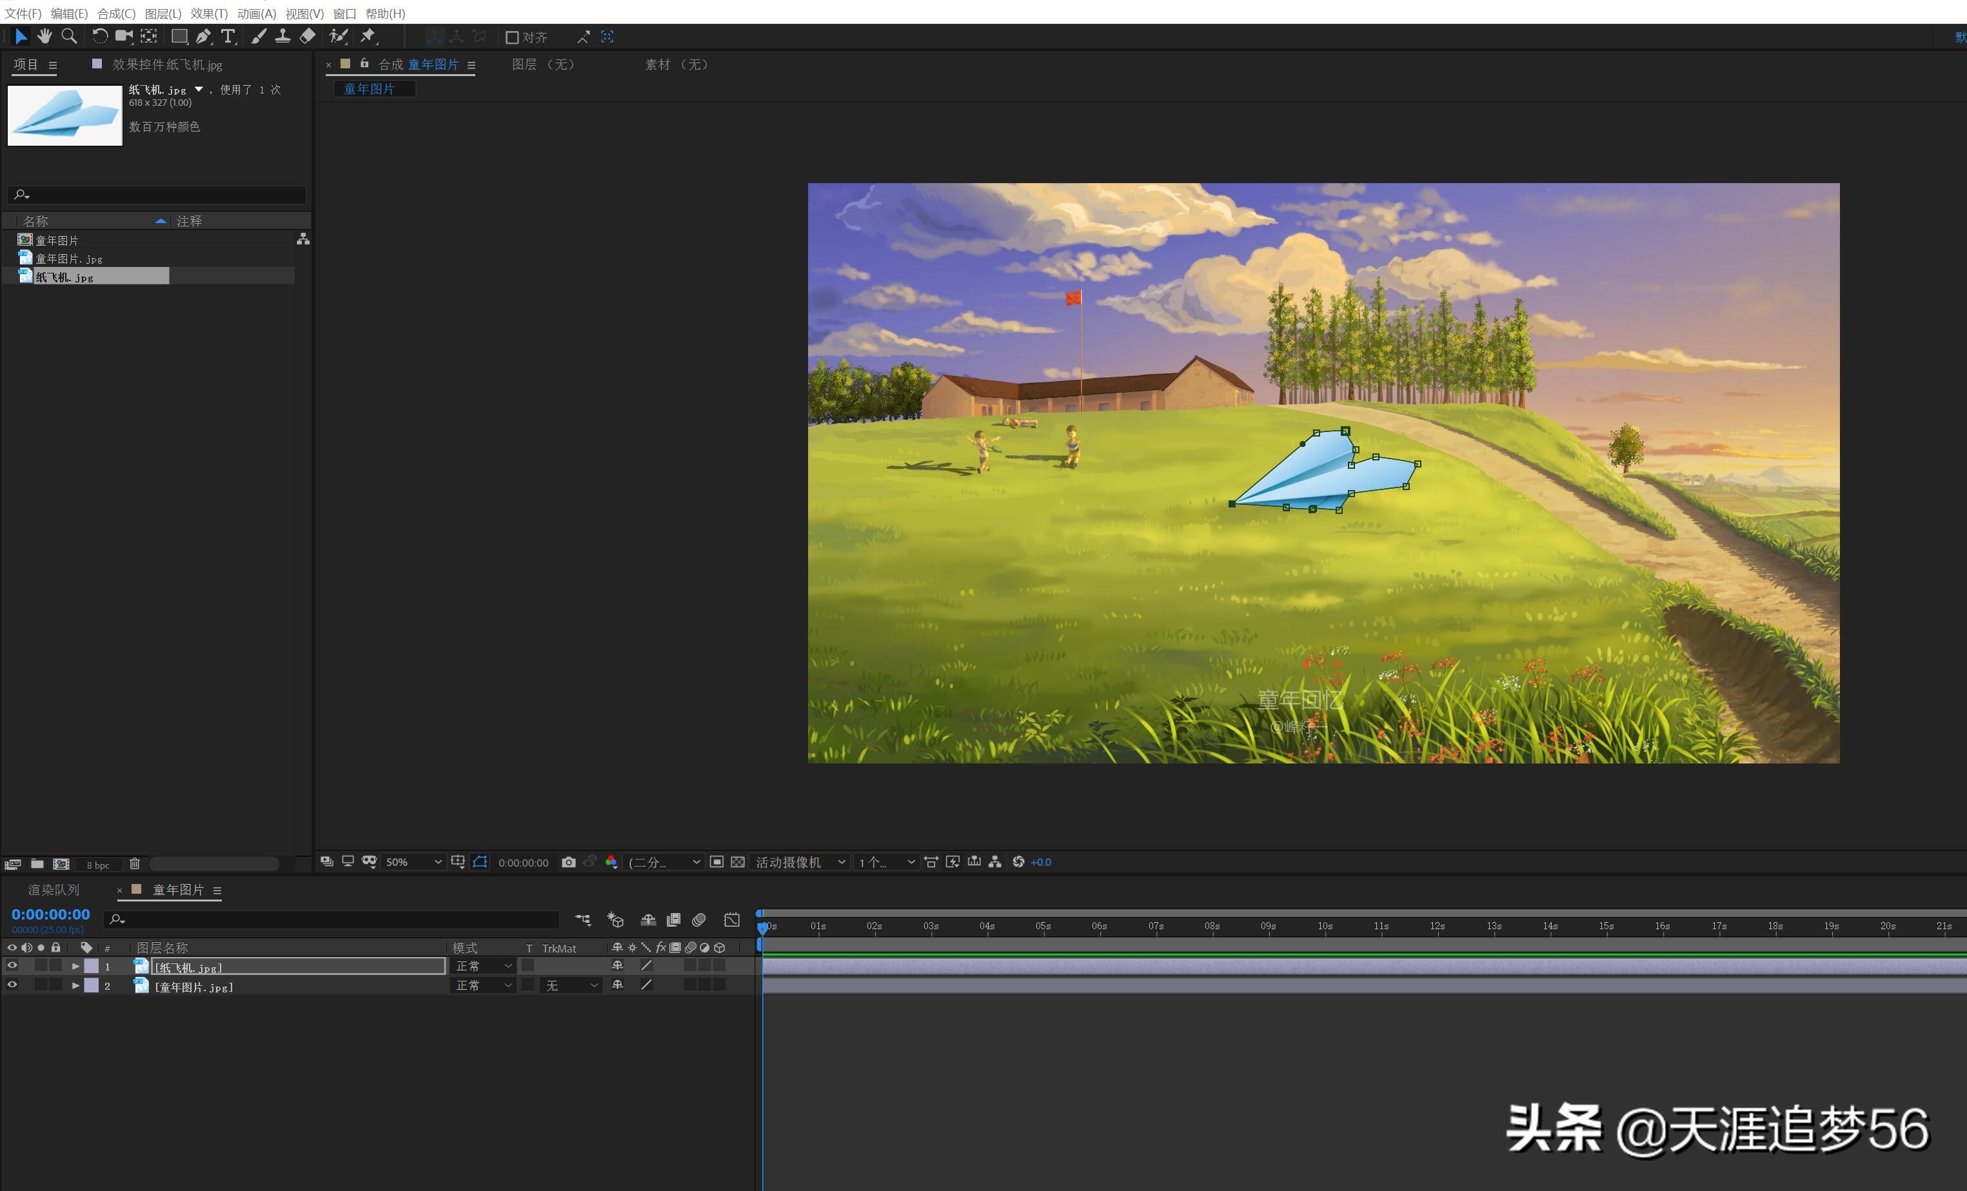Select the Clone Stamp tool
This screenshot has width=1967, height=1191.
282,37
